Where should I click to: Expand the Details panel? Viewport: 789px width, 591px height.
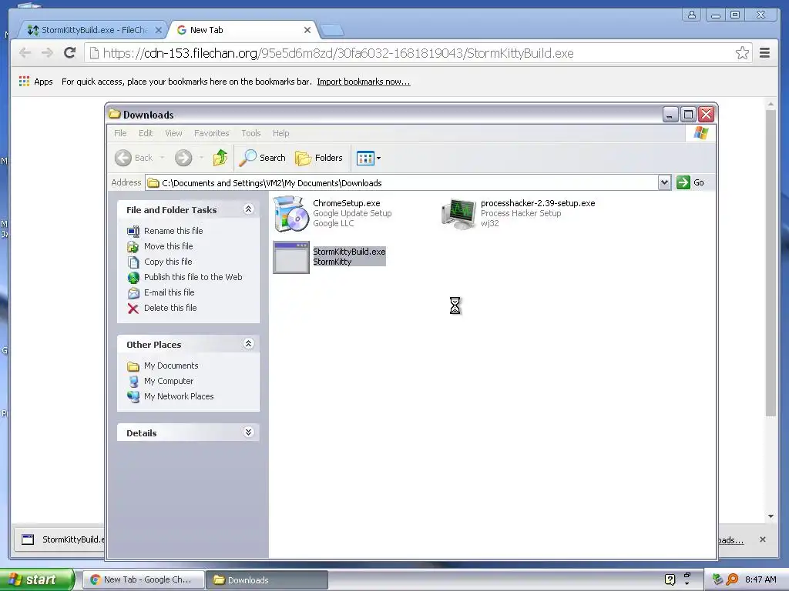click(x=248, y=432)
